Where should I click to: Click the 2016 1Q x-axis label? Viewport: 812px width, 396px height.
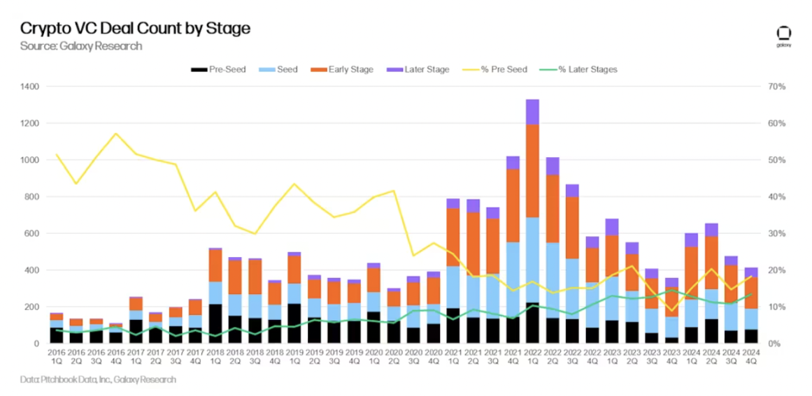coord(56,358)
